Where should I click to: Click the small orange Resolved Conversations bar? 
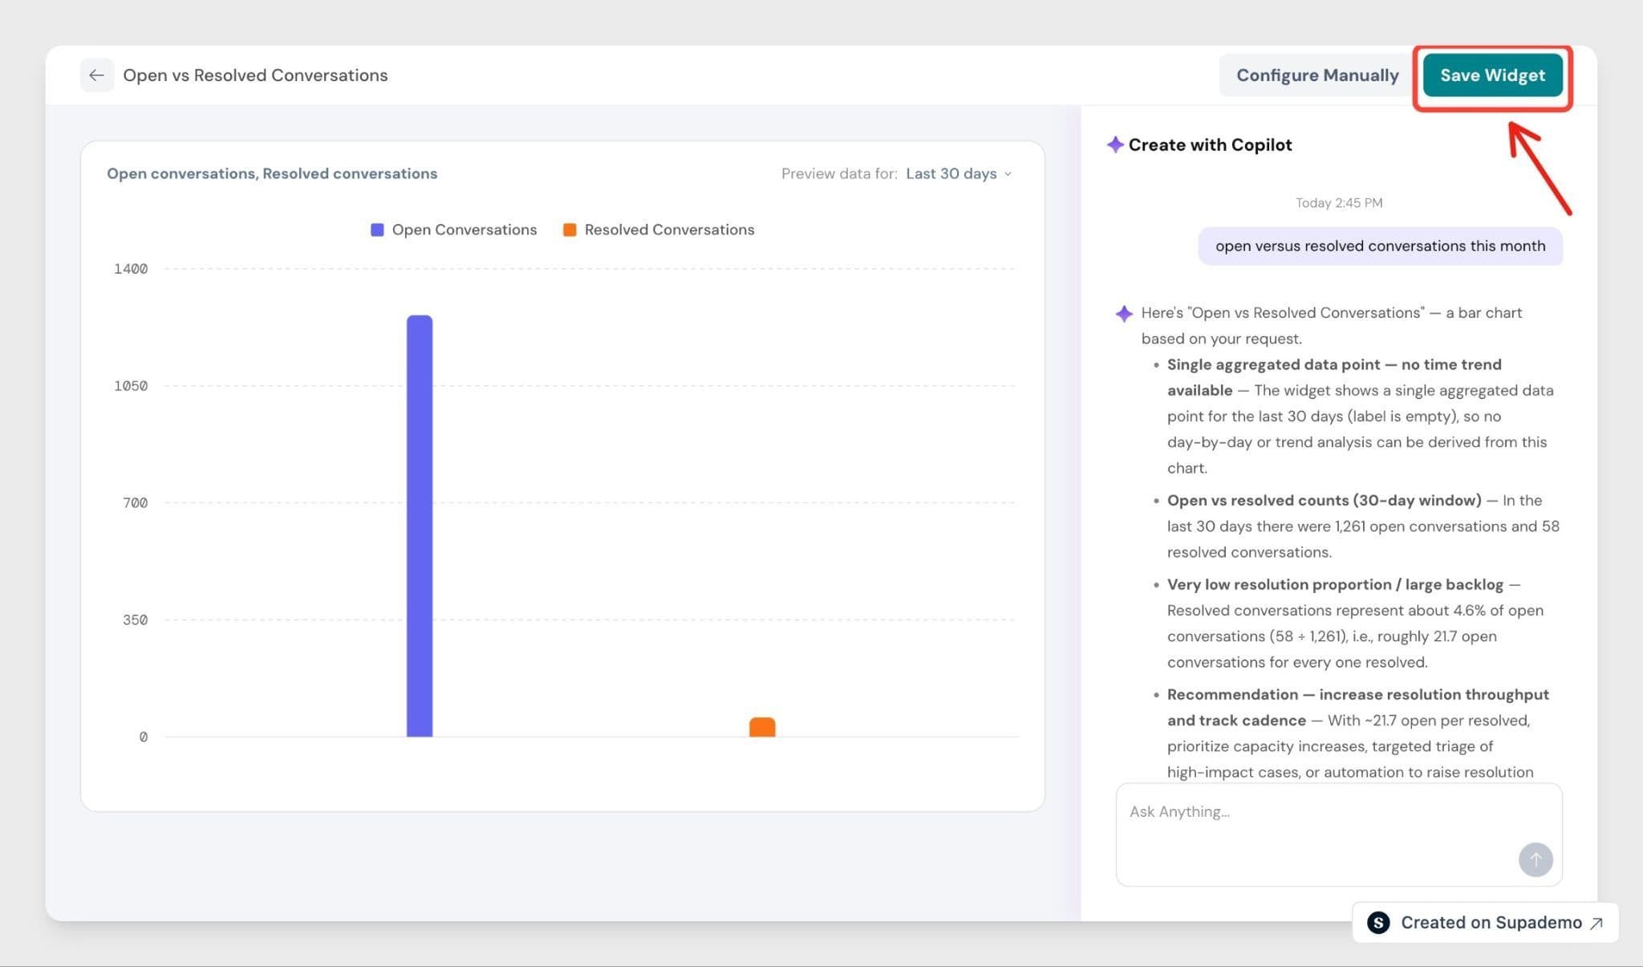(x=762, y=727)
